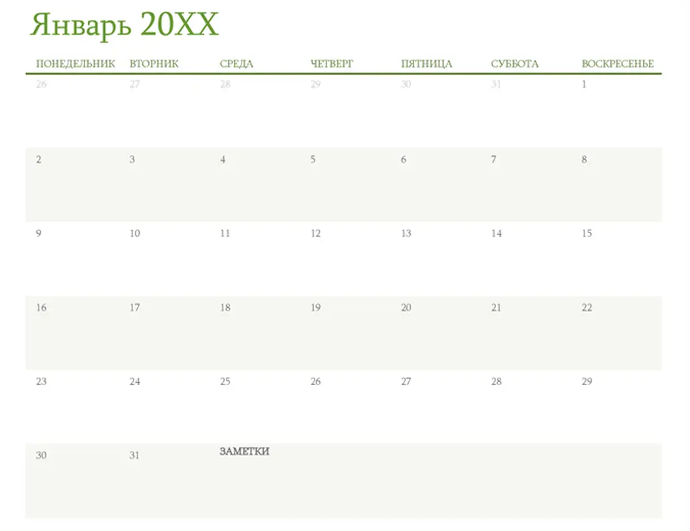Click the 'ЗАМЕТКИ' notes label
This screenshot has width=690, height=531.
click(x=244, y=451)
